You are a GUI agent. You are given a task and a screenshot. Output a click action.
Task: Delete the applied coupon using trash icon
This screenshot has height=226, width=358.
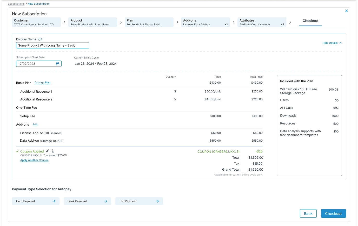pyautogui.click(x=53, y=151)
